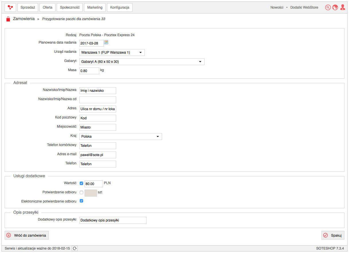Click the Planowana data nadania field
Image resolution: width=349 pixels, height=253 pixels.
[x=91, y=43]
